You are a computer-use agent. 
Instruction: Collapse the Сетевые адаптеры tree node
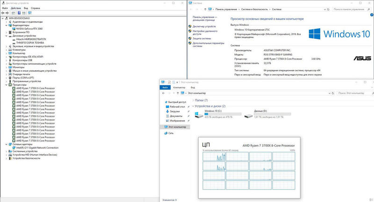(x=7, y=144)
